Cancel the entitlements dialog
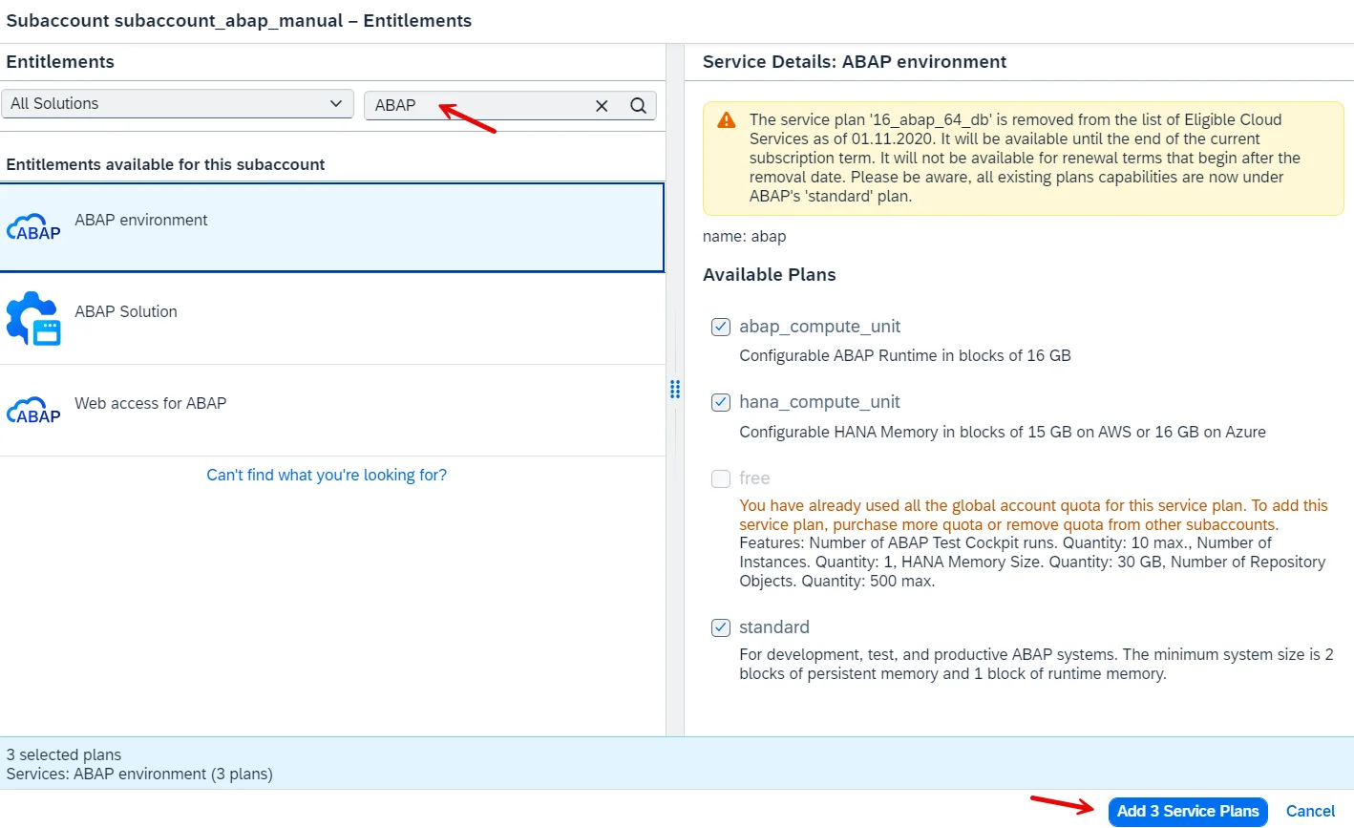 (x=1310, y=811)
